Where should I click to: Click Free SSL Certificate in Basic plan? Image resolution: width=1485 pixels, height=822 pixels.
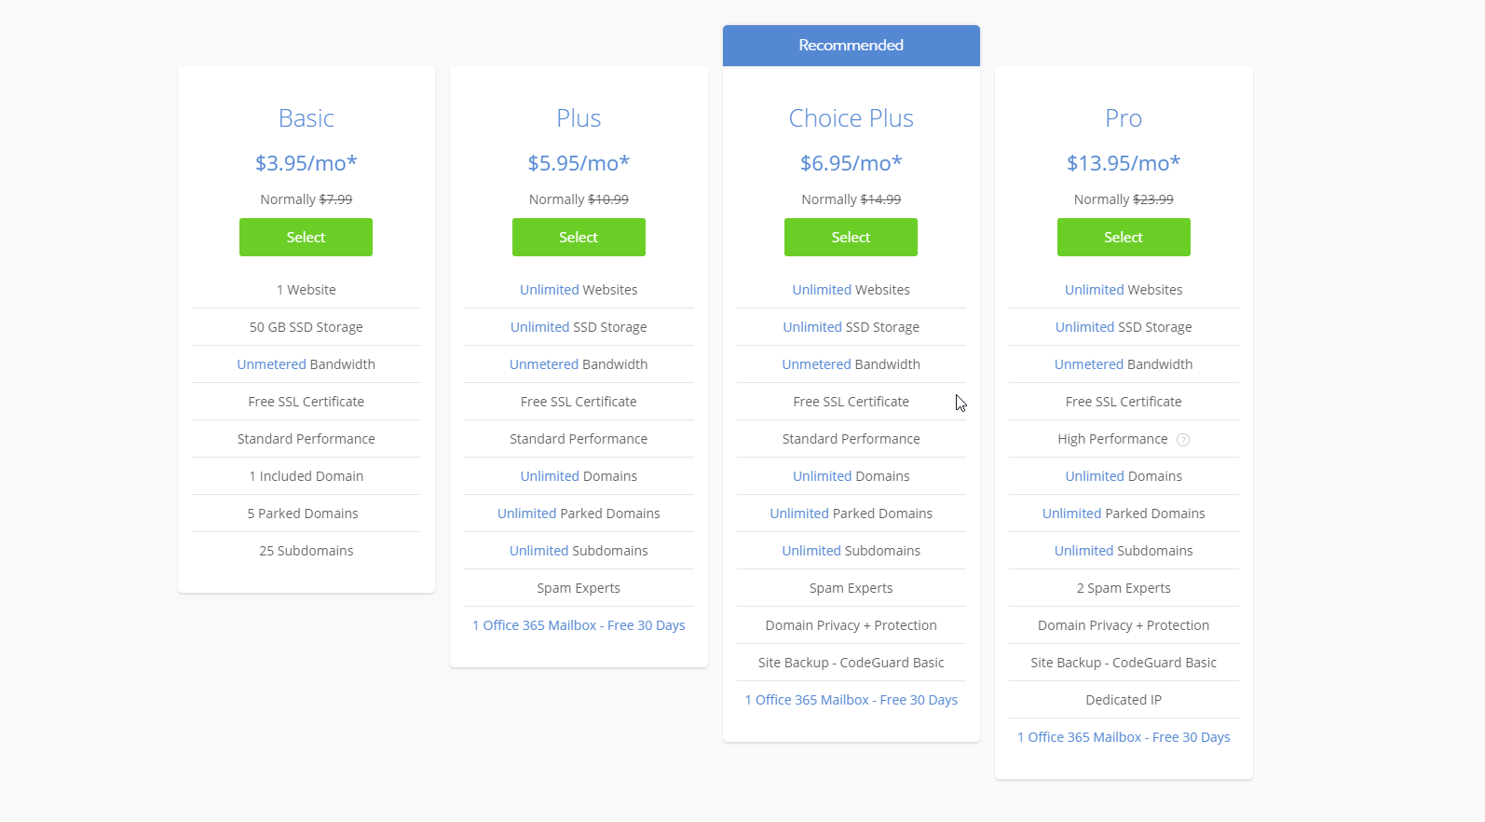pyautogui.click(x=306, y=402)
